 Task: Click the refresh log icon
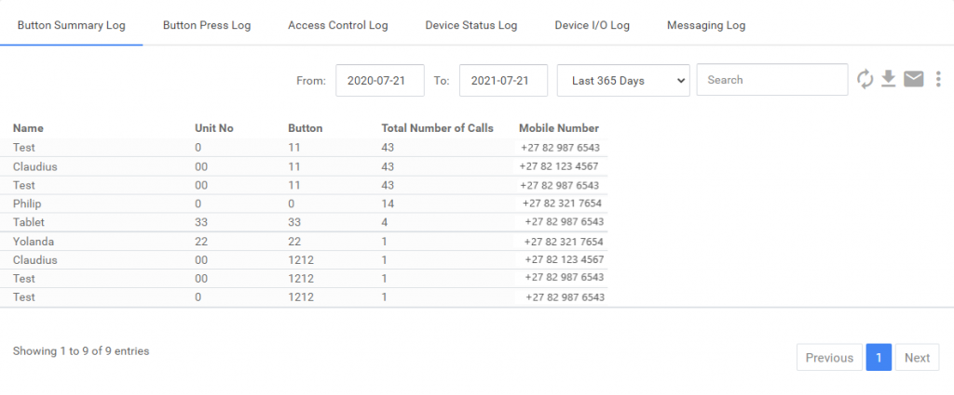pyautogui.click(x=865, y=80)
